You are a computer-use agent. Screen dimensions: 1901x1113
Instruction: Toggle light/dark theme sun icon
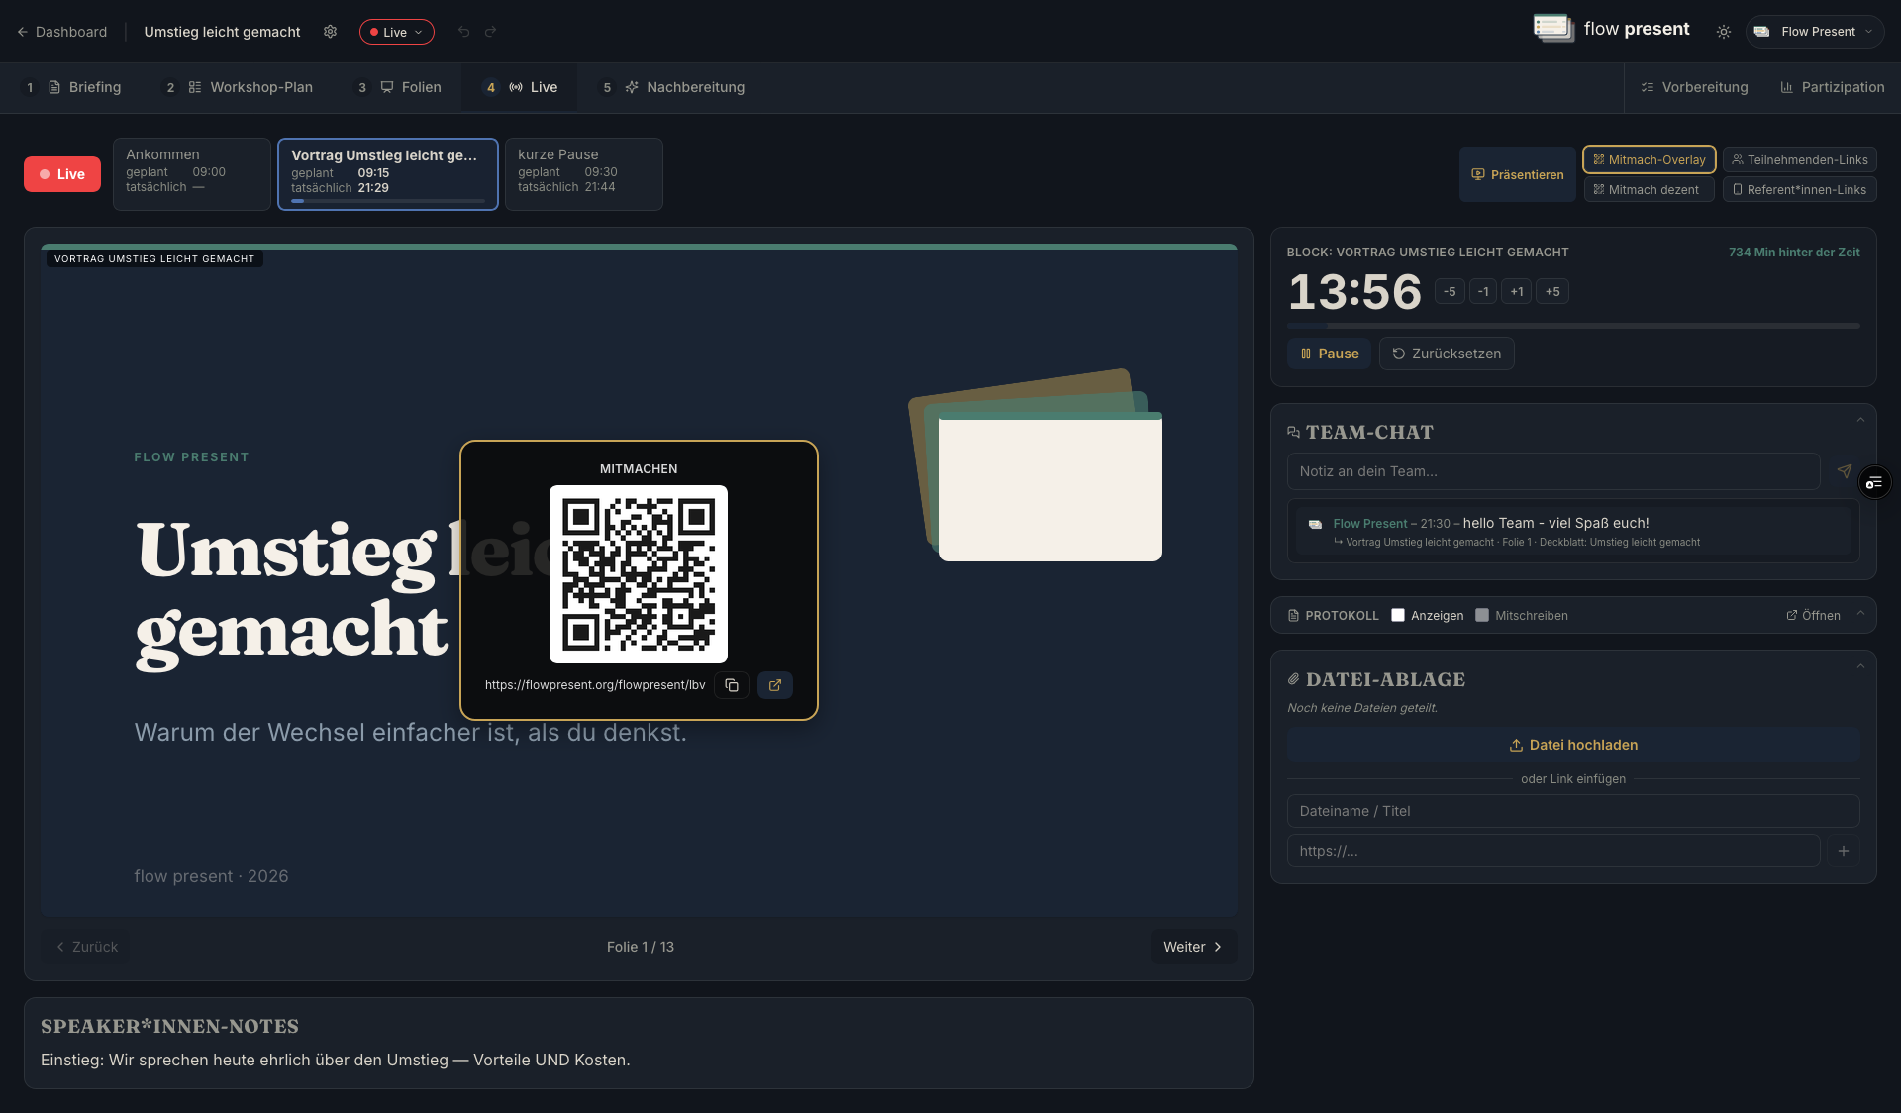point(1724,32)
